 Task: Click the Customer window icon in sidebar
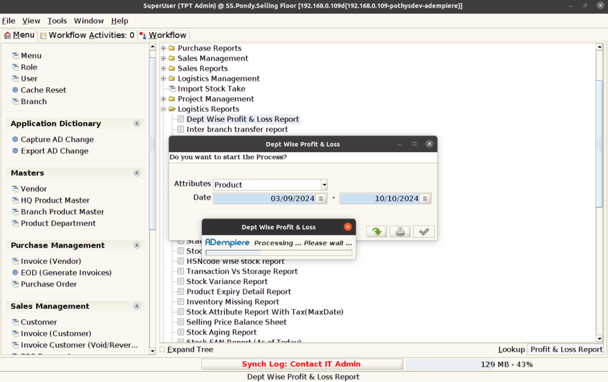click(x=15, y=322)
